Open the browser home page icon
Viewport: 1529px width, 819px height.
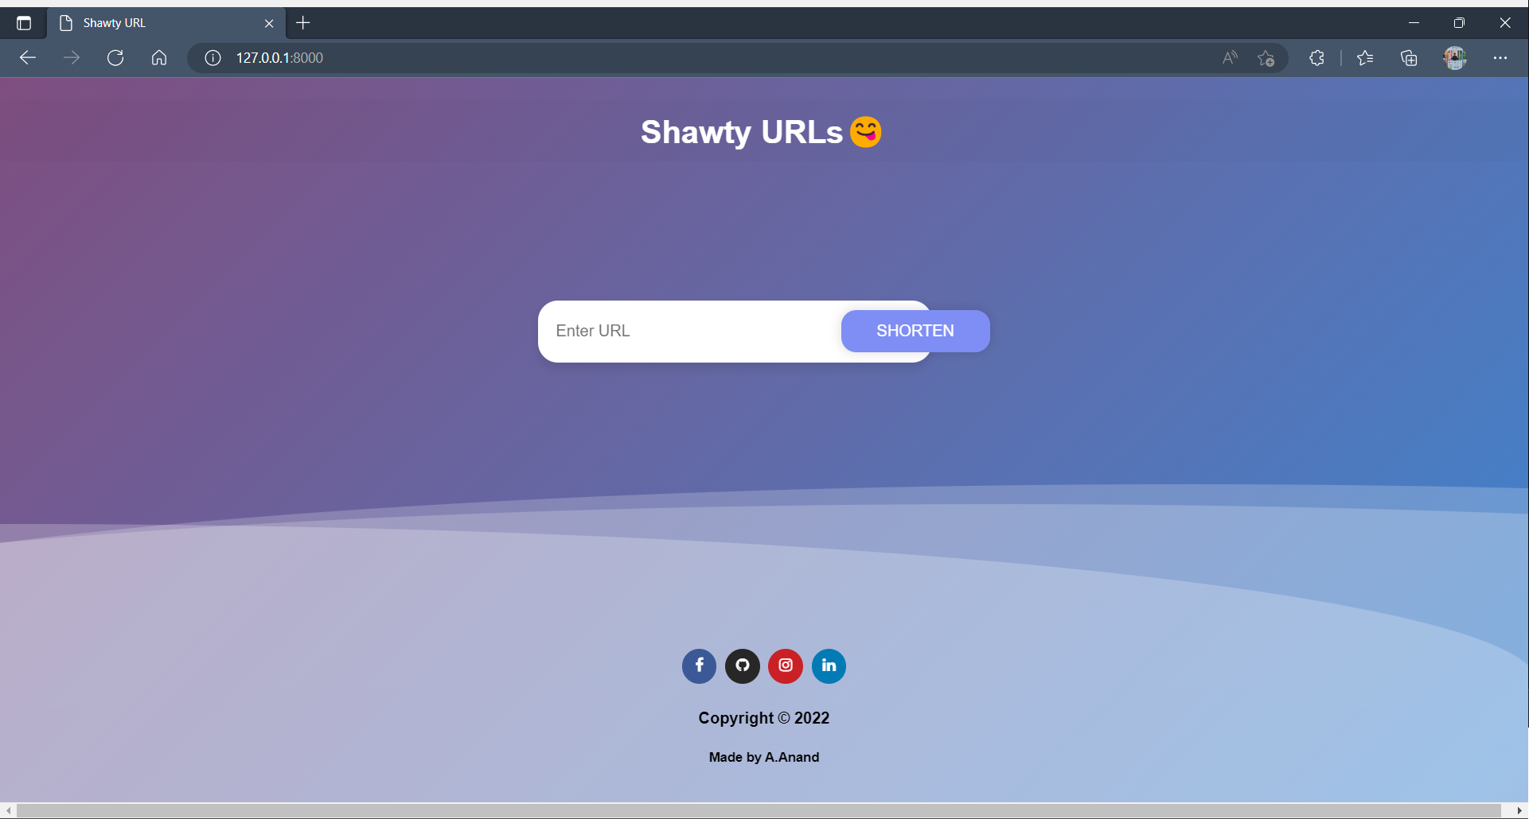pos(159,57)
